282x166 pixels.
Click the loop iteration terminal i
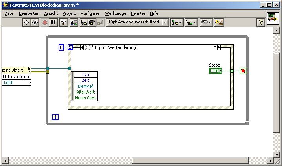(x=55, y=117)
